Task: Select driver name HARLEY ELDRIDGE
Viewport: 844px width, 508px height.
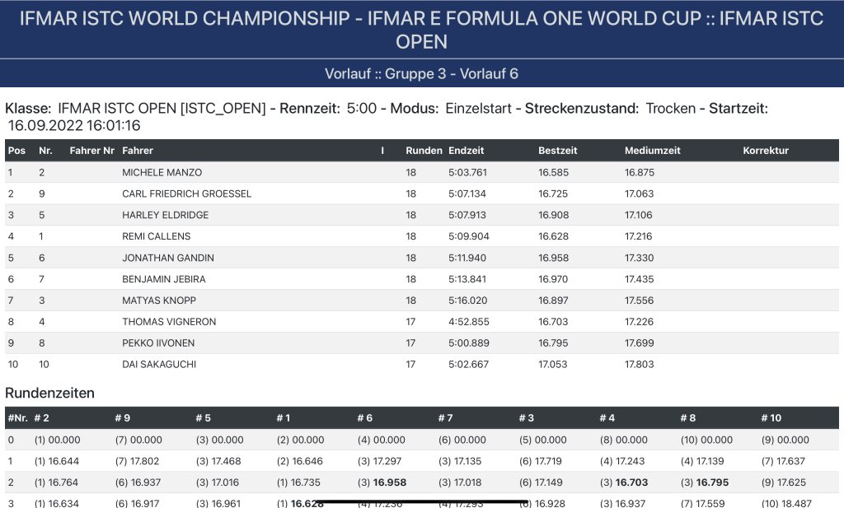Action: (x=165, y=215)
